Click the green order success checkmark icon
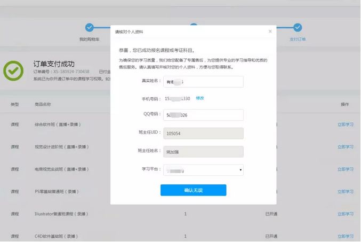361x242 pixels. [14, 70]
